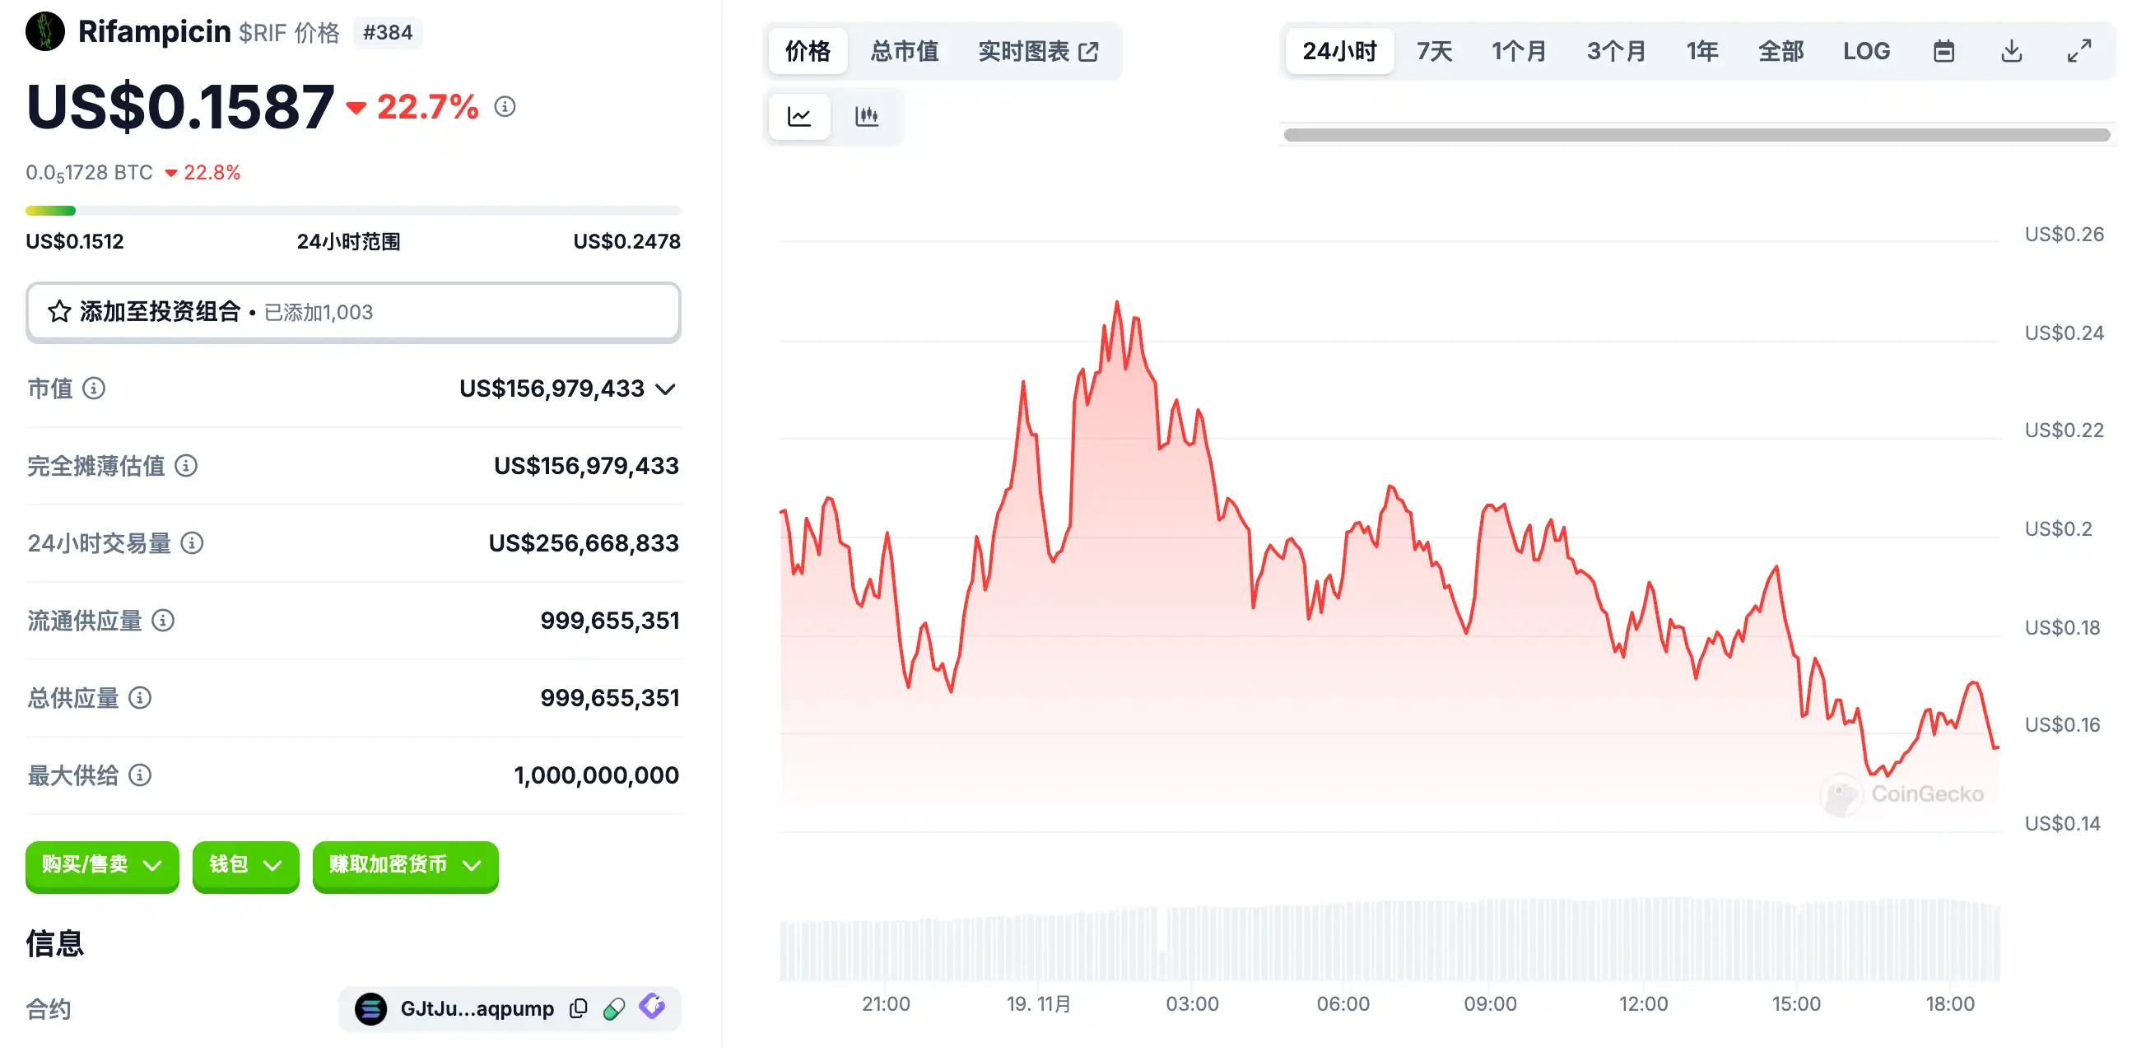Screen dimensions: 2132x1047
Task: Toggle the LOG scale option
Action: (1865, 51)
